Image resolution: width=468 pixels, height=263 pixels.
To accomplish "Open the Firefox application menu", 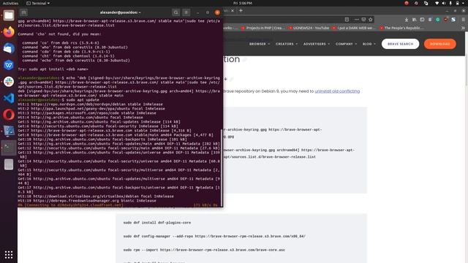I will (463, 20).
